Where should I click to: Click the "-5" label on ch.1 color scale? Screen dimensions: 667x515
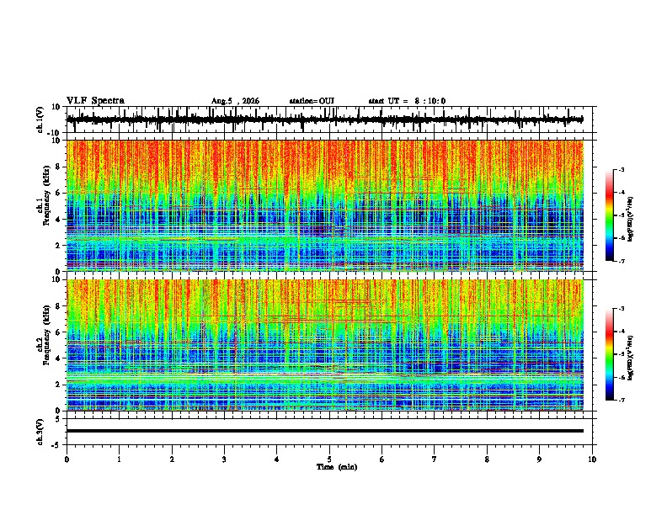coord(622,215)
